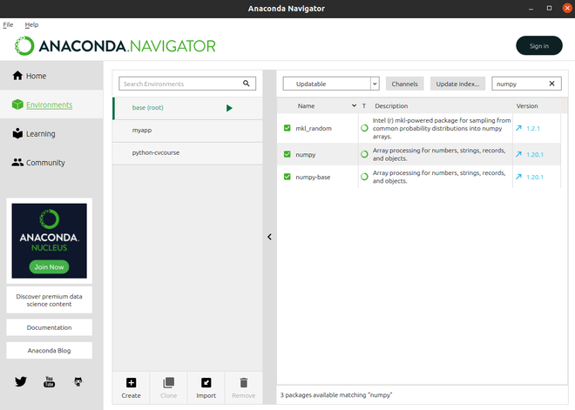Click Discover premium data science content

49,300
